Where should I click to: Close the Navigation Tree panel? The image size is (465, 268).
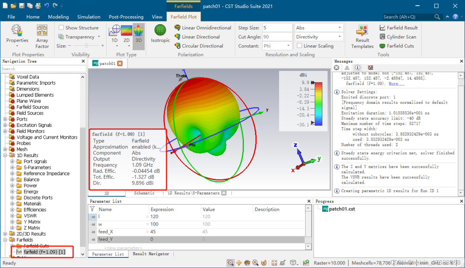pyautogui.click(x=83, y=61)
